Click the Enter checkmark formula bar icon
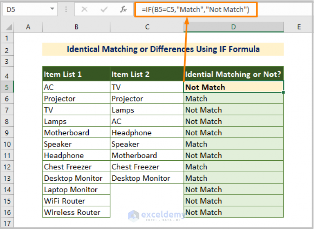314x229 pixels. tap(104, 9)
